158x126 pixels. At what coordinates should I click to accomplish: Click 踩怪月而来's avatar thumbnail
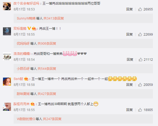point(7,107)
